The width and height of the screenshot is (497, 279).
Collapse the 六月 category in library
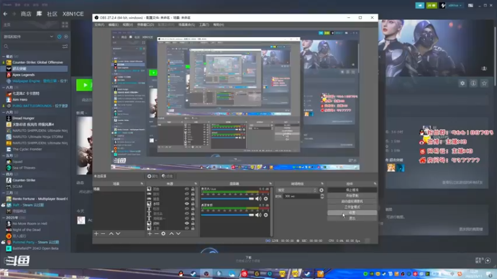4,112
